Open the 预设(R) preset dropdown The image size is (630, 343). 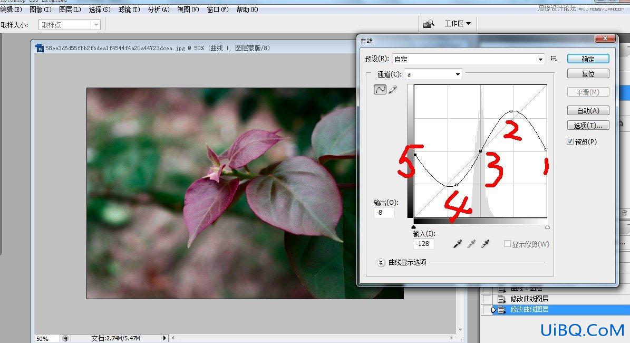(x=469, y=59)
